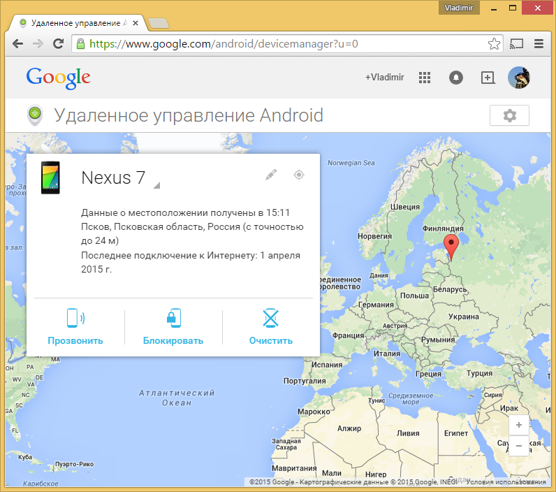Open the Cast icon in the toolbar
The height and width of the screenshot is (492, 556).
click(516, 44)
